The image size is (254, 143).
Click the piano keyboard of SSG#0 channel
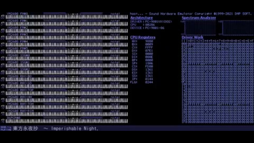click(x=67, y=59)
